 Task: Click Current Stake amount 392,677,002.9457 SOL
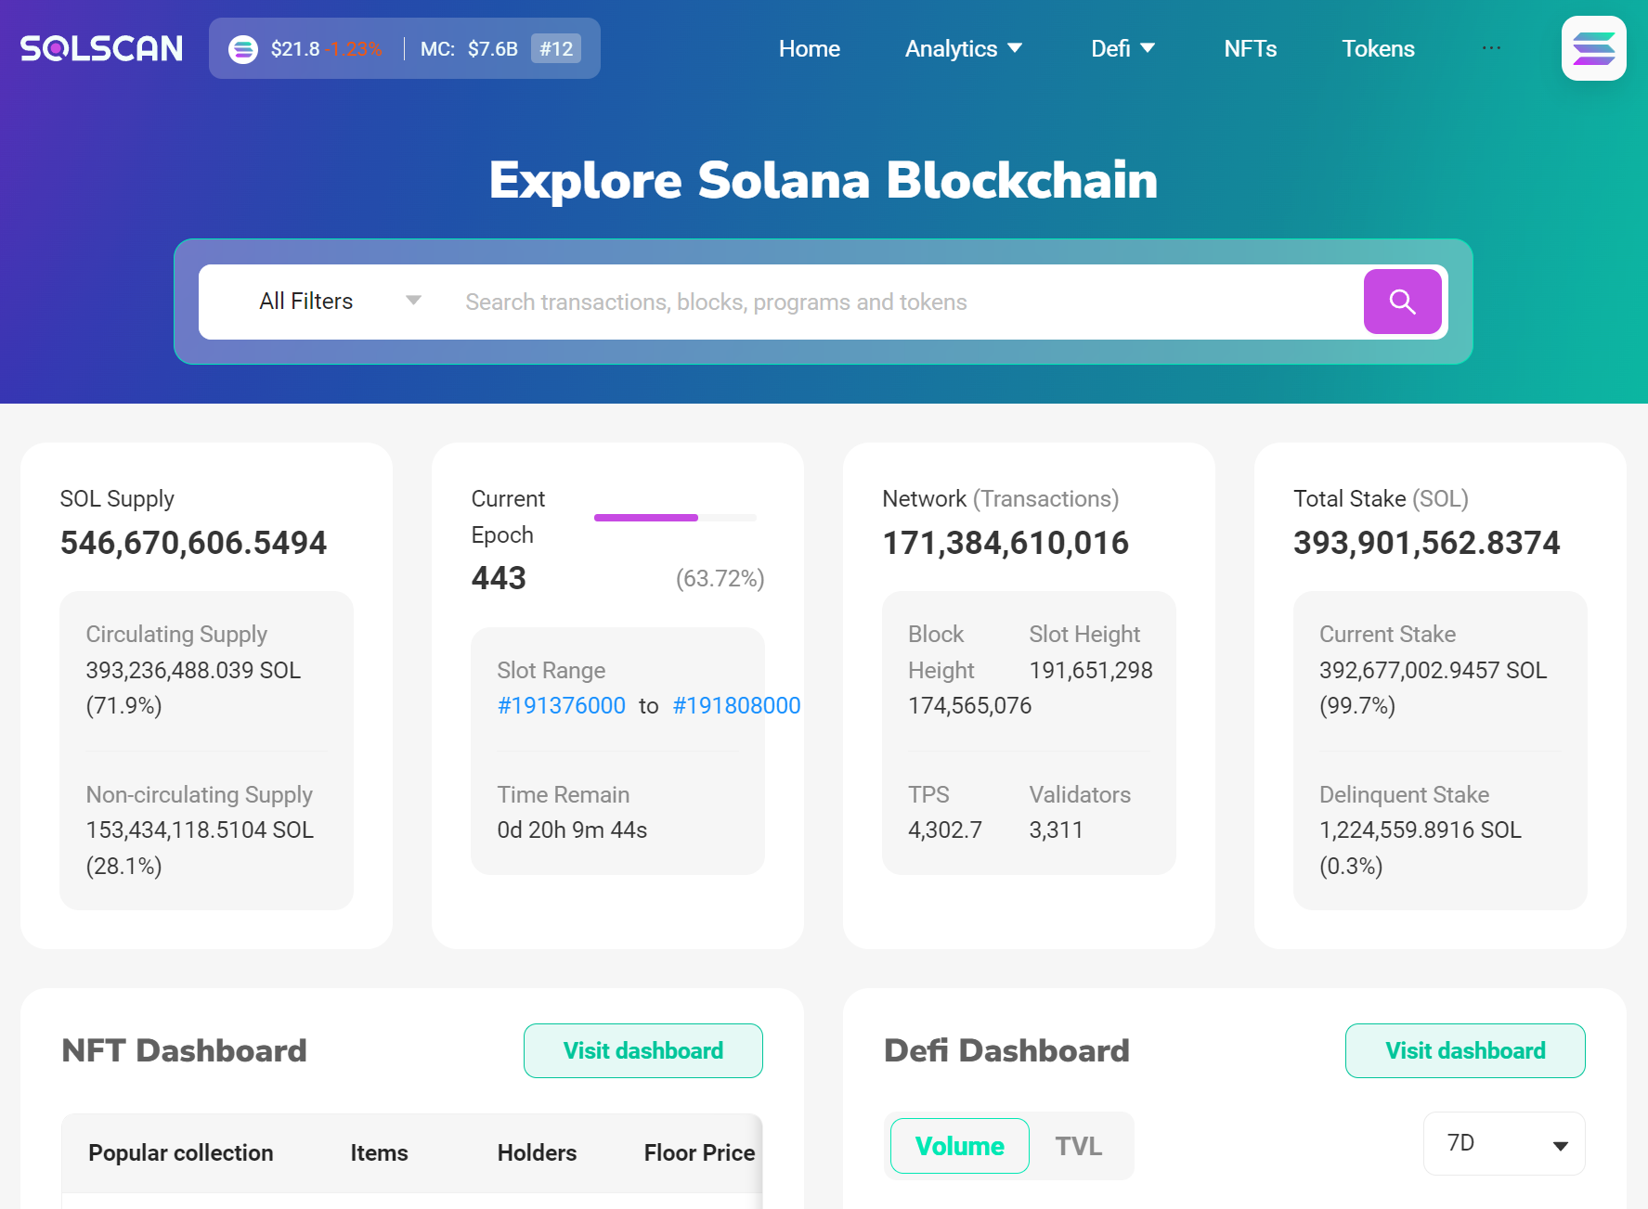point(1433,670)
